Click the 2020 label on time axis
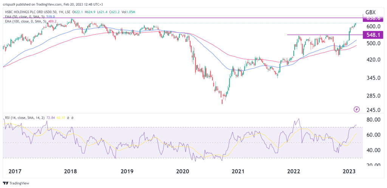 coord(182,171)
